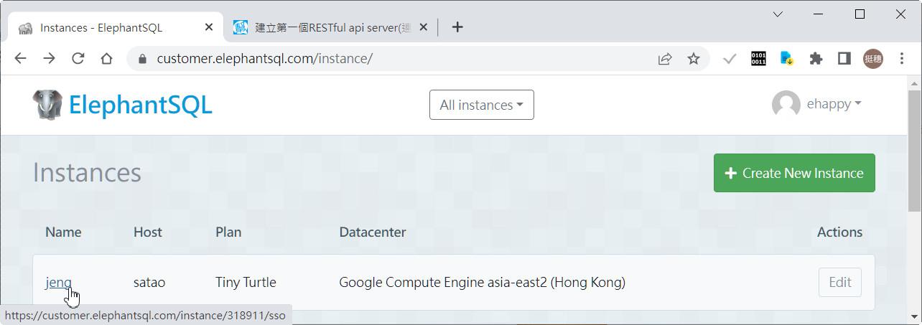
Task: Switch to the RESTful api server tab
Action: tap(330, 27)
